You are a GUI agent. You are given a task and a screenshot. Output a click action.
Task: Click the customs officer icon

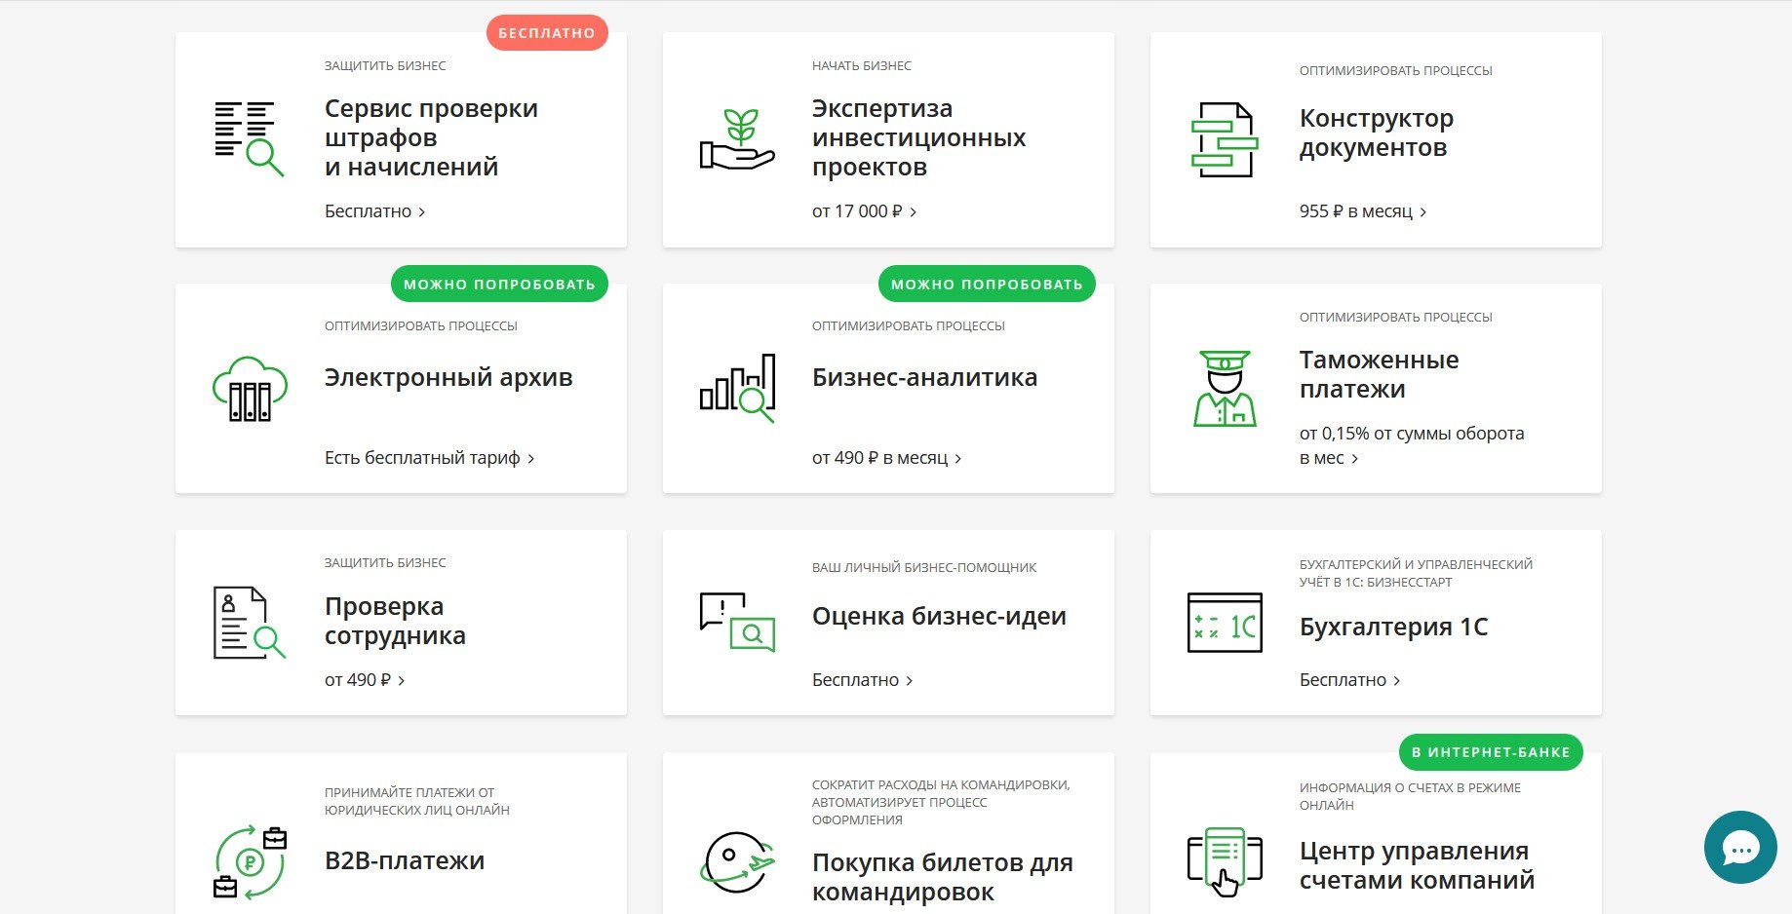click(x=1225, y=388)
